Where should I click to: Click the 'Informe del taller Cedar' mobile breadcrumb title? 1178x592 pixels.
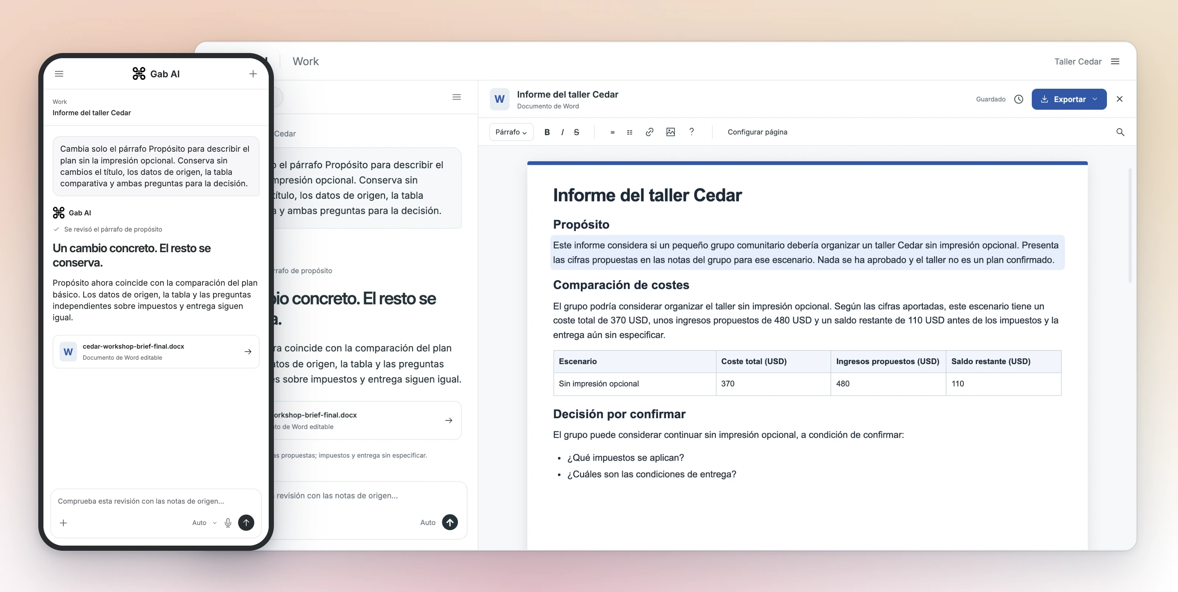pyautogui.click(x=91, y=113)
